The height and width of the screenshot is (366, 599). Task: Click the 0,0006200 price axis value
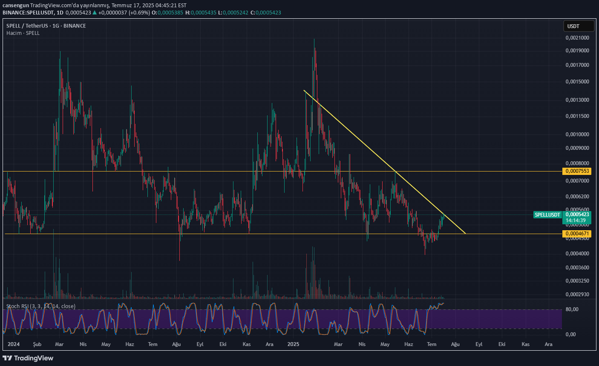point(577,197)
